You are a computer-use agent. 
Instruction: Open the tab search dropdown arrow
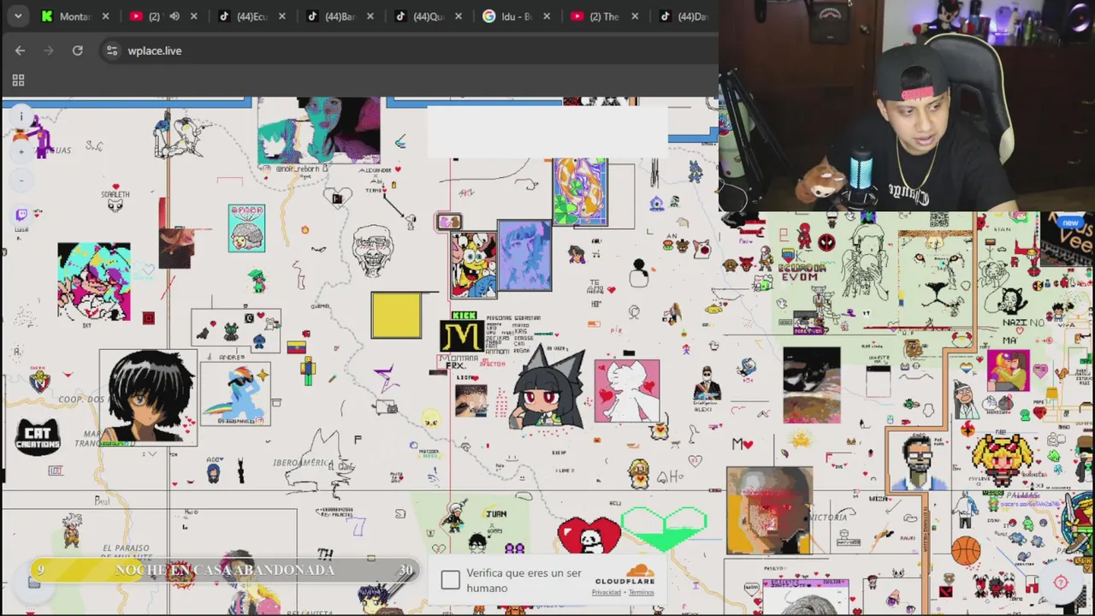(17, 16)
